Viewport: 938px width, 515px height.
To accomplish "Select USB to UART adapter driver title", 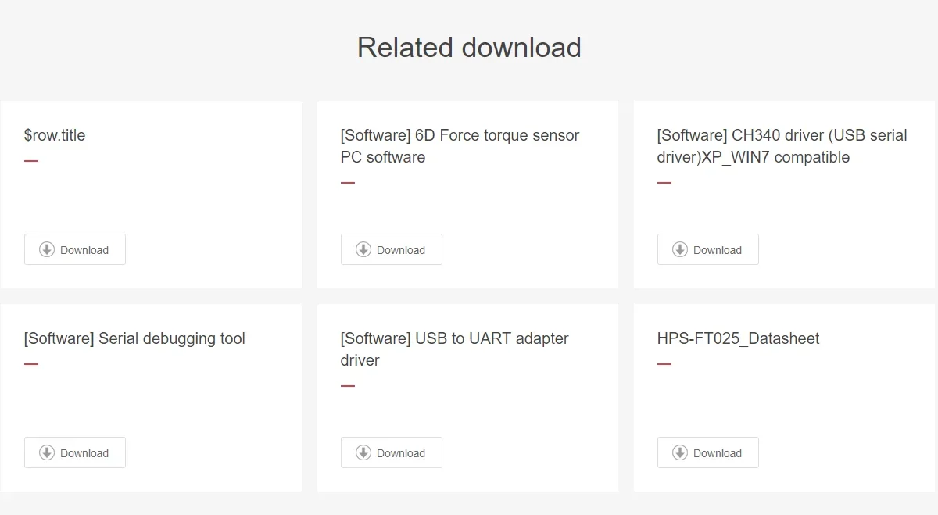I will click(x=454, y=349).
